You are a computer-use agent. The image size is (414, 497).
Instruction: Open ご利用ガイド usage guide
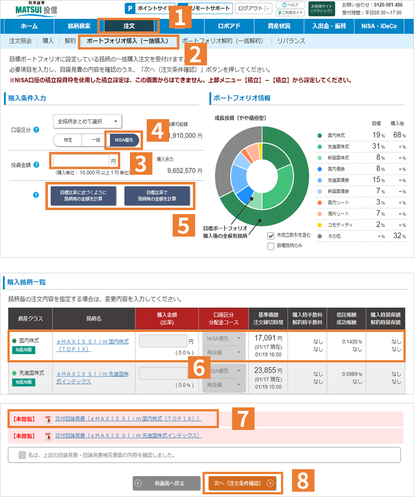[x=290, y=13]
